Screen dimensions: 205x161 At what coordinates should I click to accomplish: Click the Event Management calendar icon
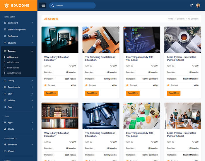click(x=5, y=30)
